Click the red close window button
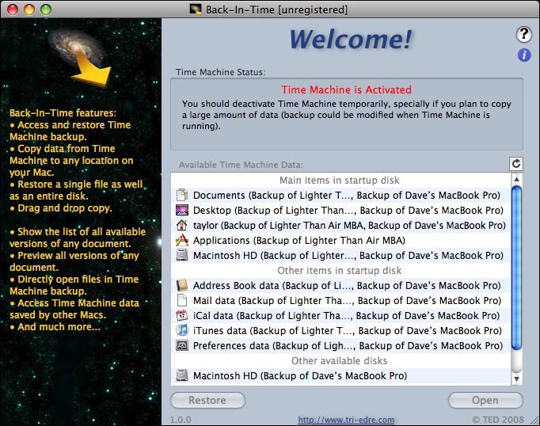 (13, 10)
